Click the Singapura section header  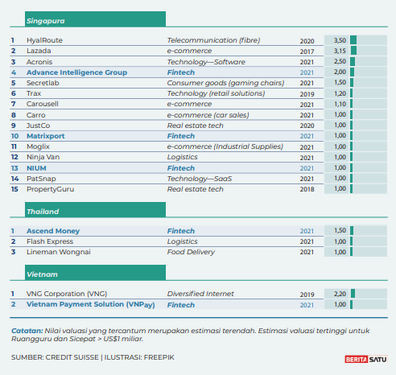[95, 19]
